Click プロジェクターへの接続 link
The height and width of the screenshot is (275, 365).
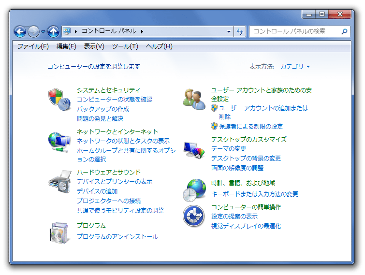point(109,201)
